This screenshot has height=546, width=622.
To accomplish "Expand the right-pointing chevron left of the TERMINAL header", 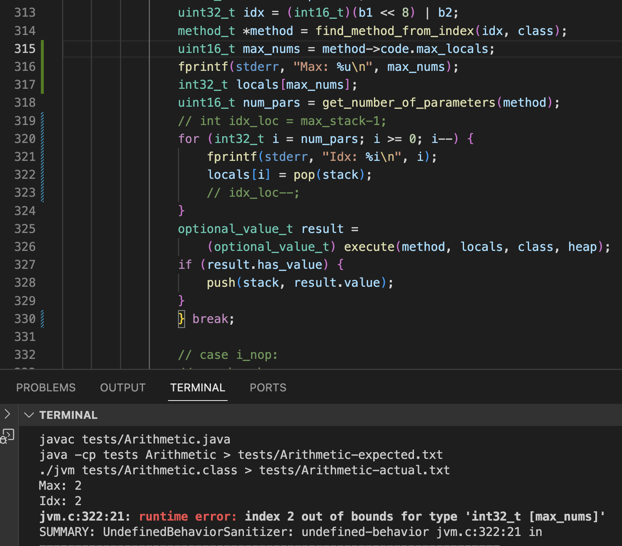I will point(7,414).
